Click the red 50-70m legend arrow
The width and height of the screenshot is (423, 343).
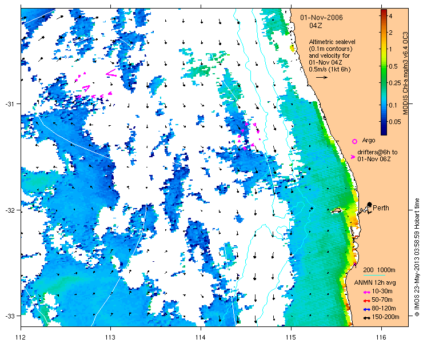[x=366, y=301]
